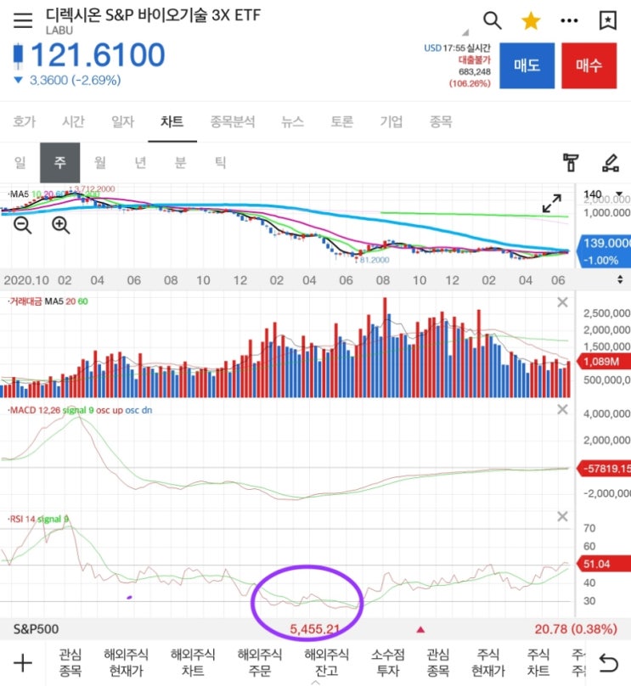Screen dimensions: 631x686
Task: Add shortcut with the plus icon
Action: point(23,663)
